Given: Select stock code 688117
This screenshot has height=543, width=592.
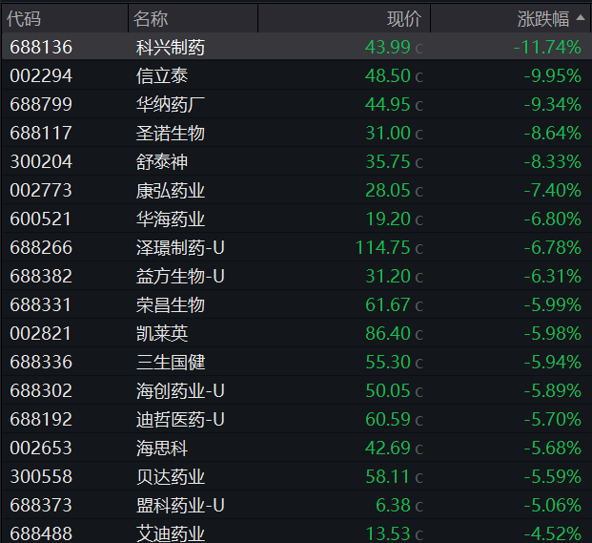Looking at the screenshot, I should pyautogui.click(x=41, y=133).
